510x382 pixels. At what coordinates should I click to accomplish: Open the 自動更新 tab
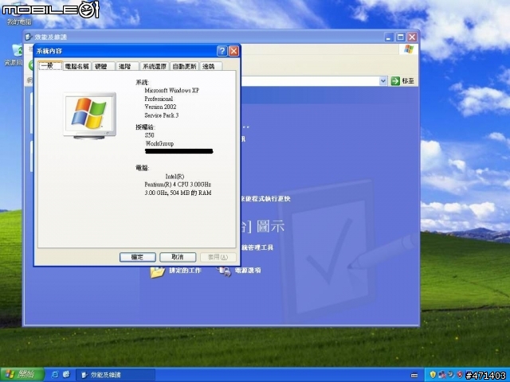184,66
